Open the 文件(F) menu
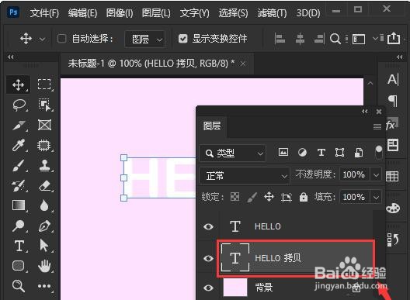The width and height of the screenshot is (410, 300). pyautogui.click(x=44, y=12)
